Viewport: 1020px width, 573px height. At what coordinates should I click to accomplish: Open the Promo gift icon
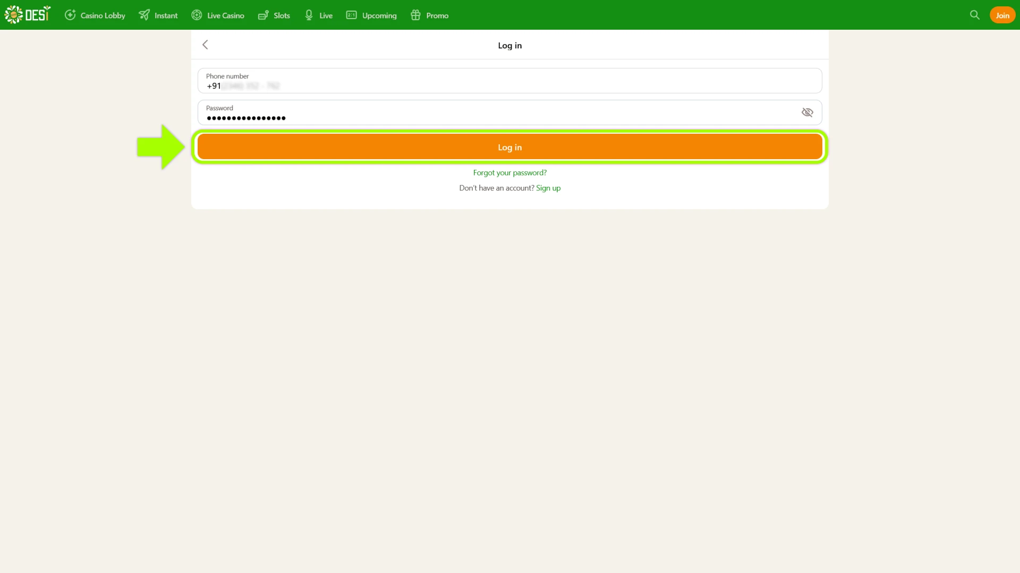tap(416, 15)
